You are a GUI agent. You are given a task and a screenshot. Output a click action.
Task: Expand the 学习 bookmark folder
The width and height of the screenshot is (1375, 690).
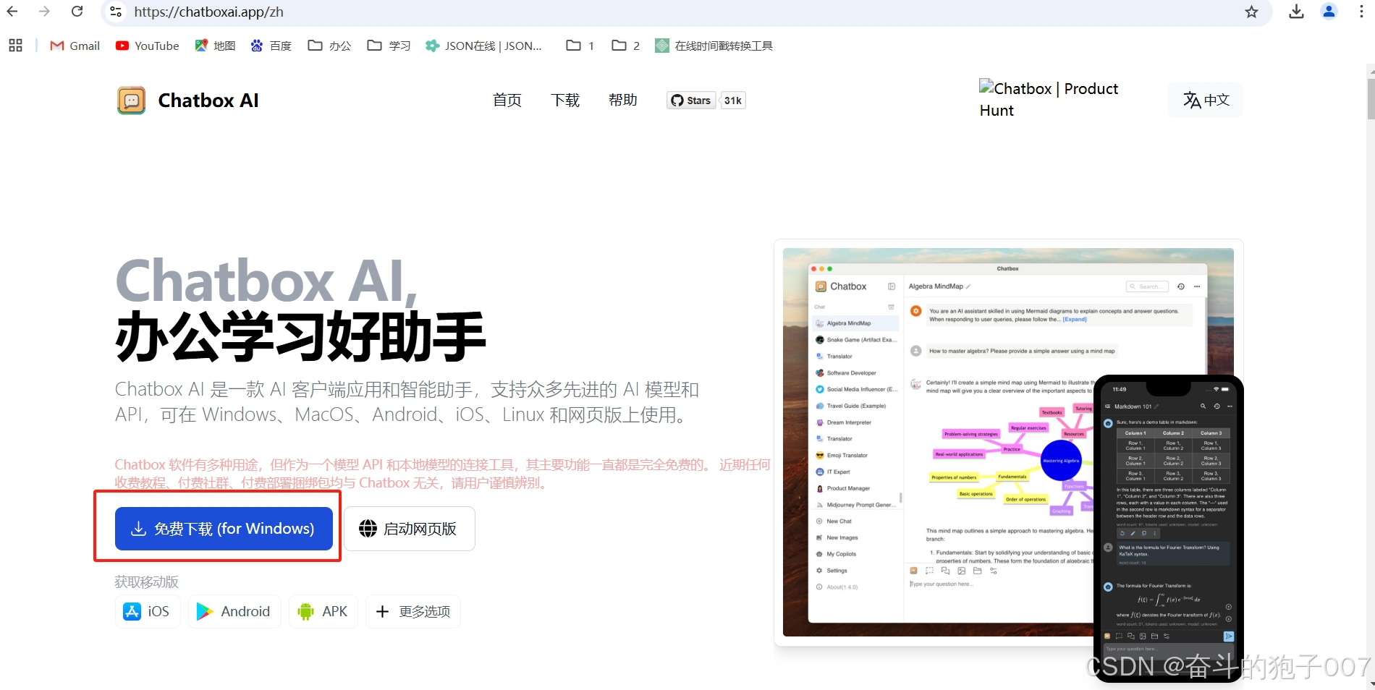click(x=389, y=46)
